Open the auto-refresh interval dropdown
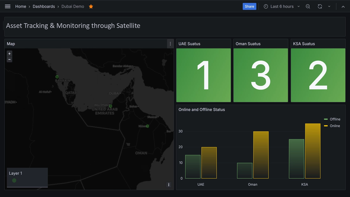The image size is (350, 197). click(x=329, y=6)
